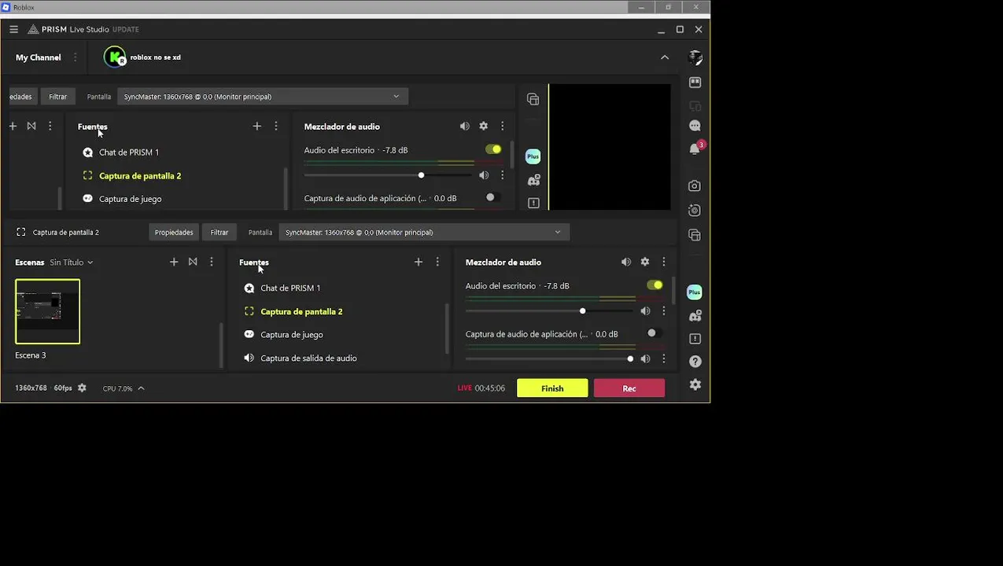Click upper Audio del escritorio volume slider handle

421,175
